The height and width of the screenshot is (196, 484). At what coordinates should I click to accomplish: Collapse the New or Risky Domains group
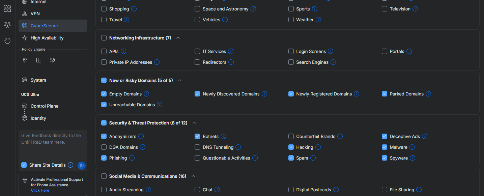click(x=180, y=81)
